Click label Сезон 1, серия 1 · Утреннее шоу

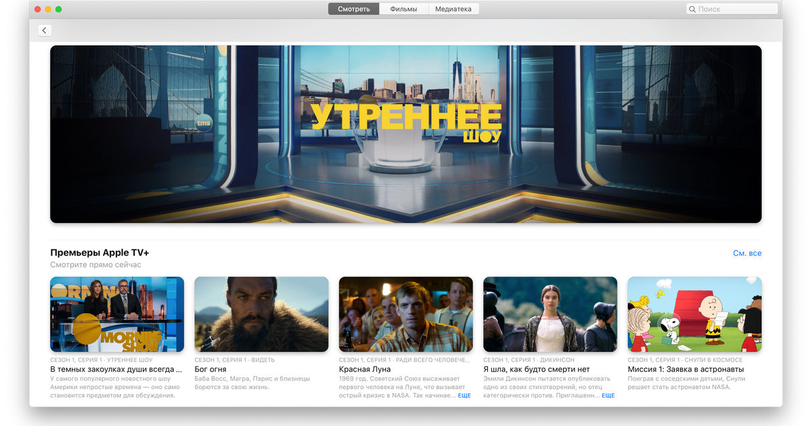[x=101, y=360]
